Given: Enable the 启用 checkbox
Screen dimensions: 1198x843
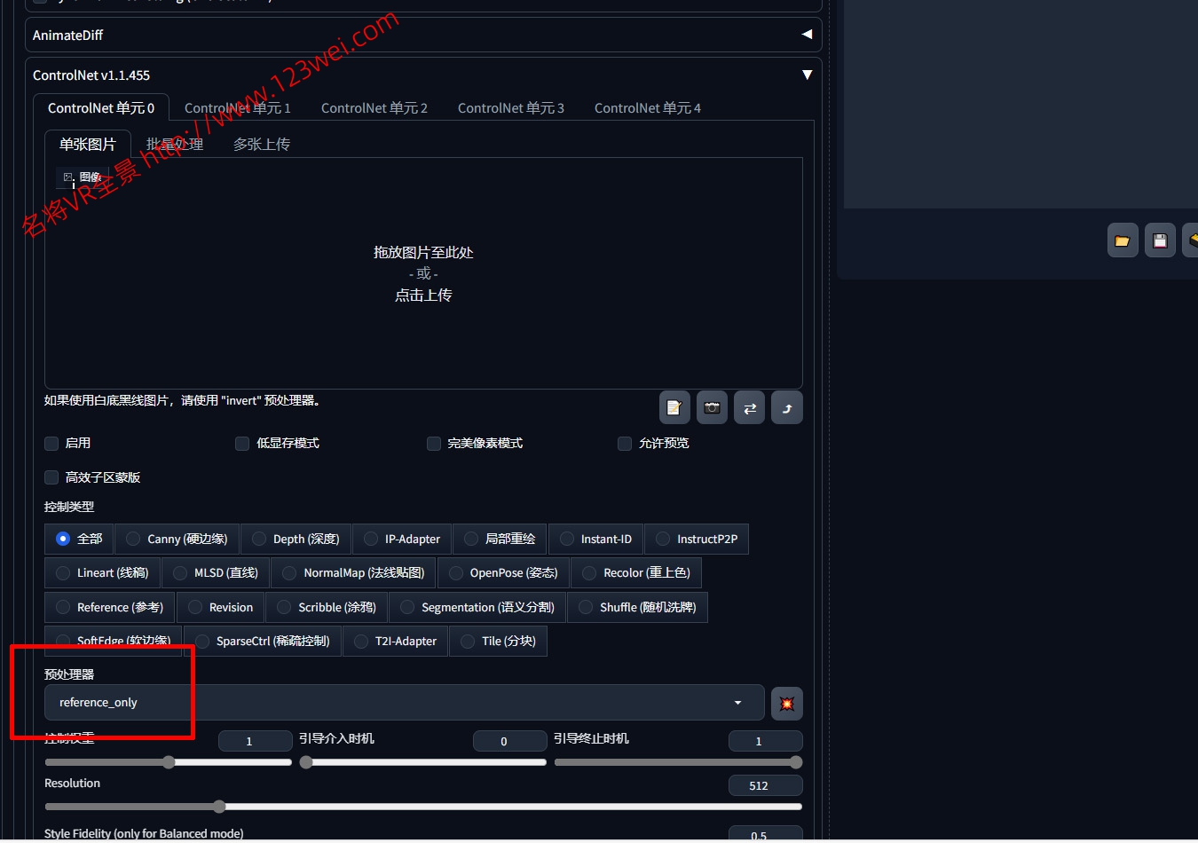Looking at the screenshot, I should (51, 444).
